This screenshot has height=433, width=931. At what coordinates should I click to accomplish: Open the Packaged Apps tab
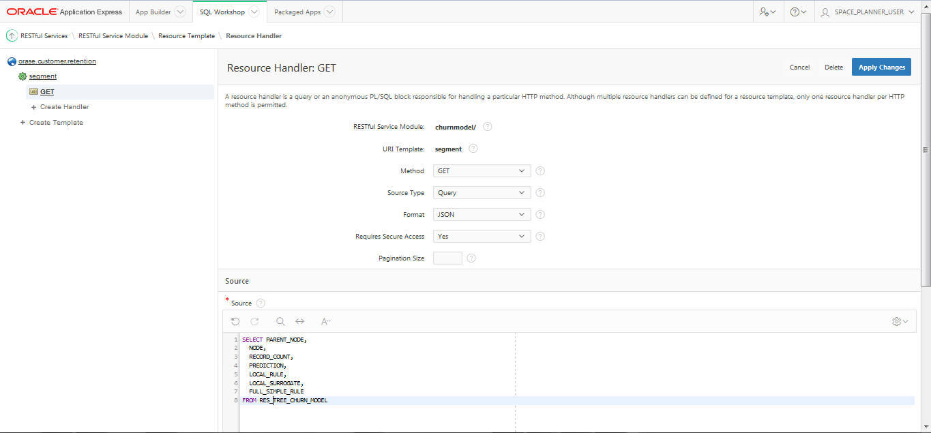click(297, 12)
